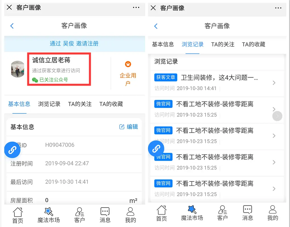The height and width of the screenshot is (227, 290).
Task: Switch to the 浏览记录 tab
Action: tap(49, 104)
